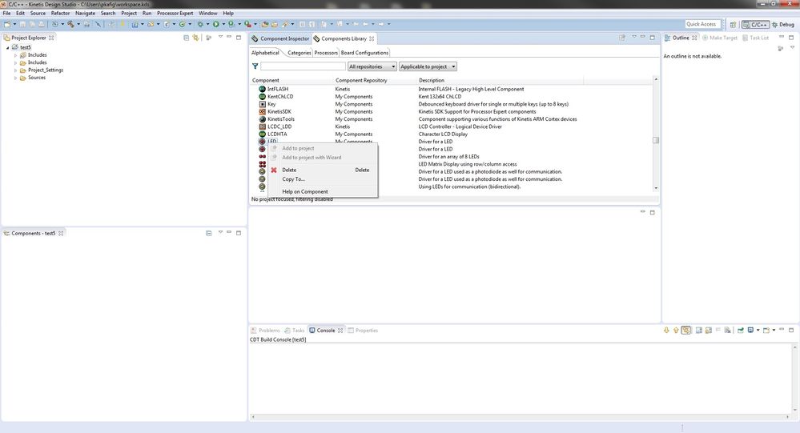
Task: Click the Display Selected Console icon
Action: (x=750, y=330)
